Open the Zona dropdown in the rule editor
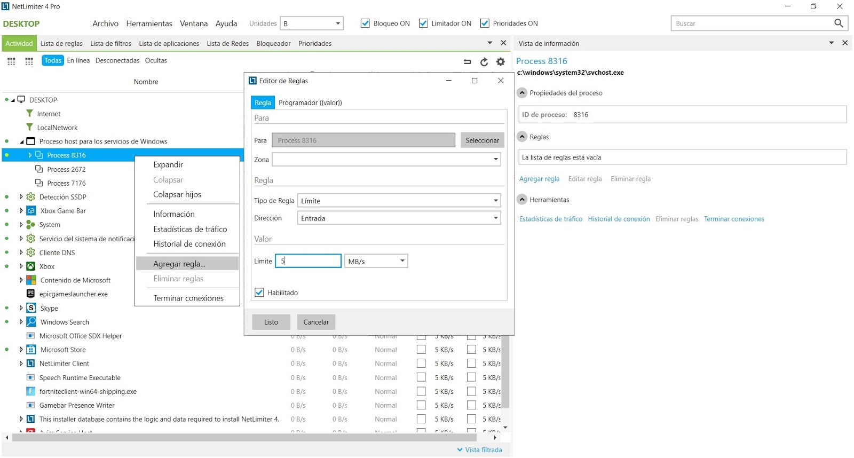 pyautogui.click(x=386, y=159)
